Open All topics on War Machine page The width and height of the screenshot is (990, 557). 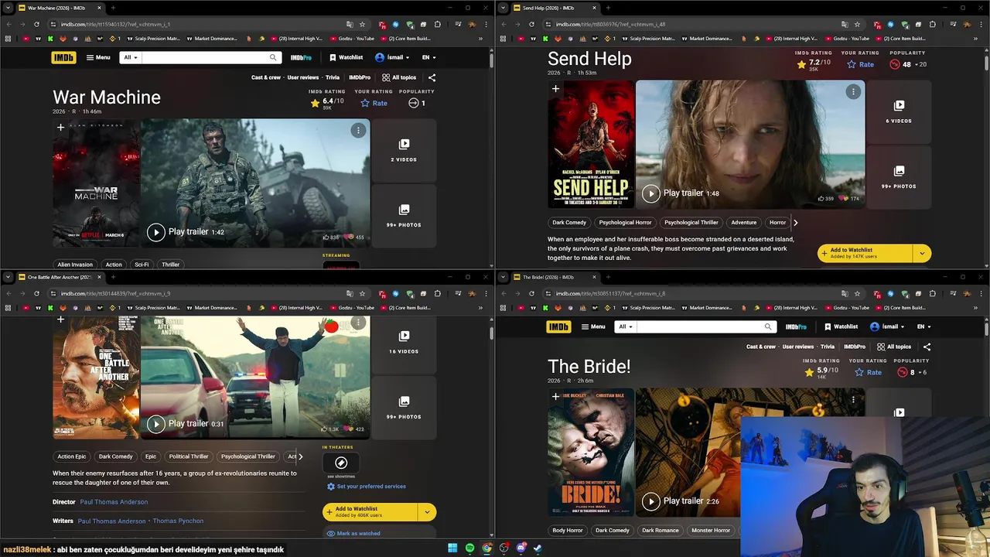[399, 77]
